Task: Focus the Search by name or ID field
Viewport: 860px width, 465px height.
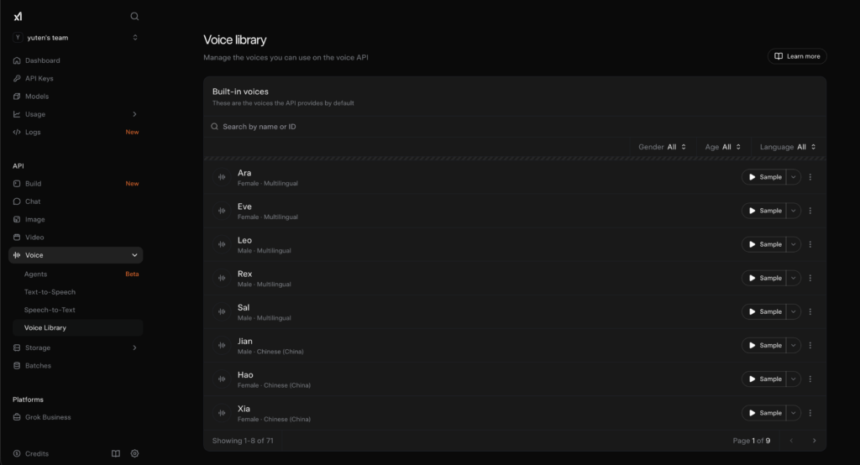Action: pos(515,127)
